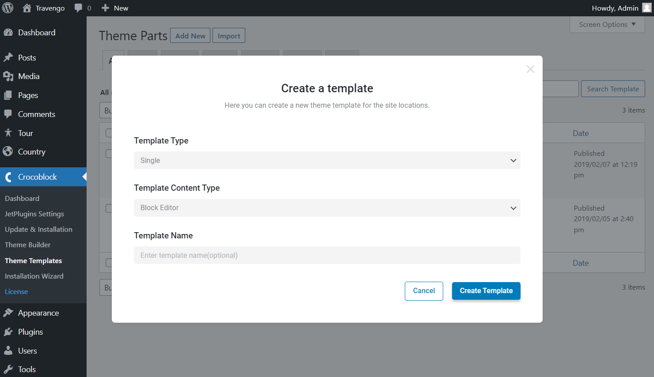Viewport: 654px width, 377px height.
Task: Open the Template Content Type dropdown
Action: tap(327, 208)
